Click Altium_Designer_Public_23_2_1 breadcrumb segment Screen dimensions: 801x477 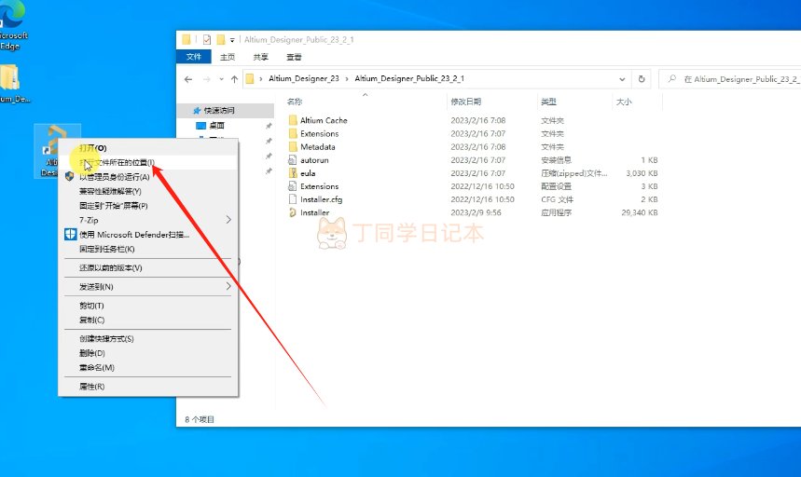[409, 78]
